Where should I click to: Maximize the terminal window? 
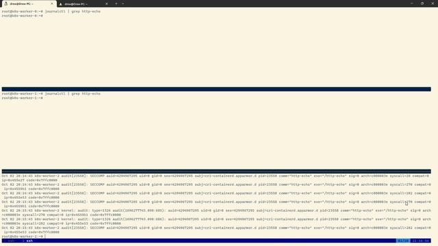coord(422,3)
